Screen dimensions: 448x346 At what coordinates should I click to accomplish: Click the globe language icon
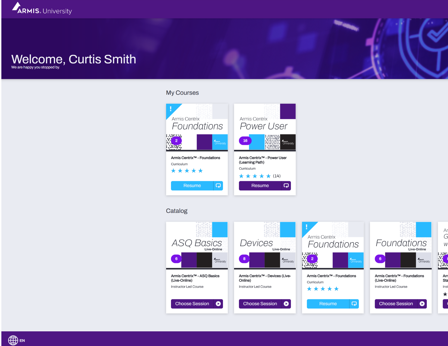tap(13, 340)
